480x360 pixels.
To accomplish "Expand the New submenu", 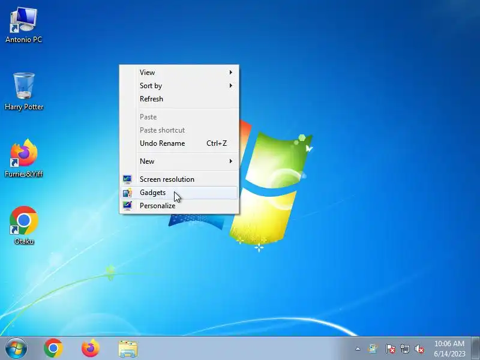I will tap(179, 161).
